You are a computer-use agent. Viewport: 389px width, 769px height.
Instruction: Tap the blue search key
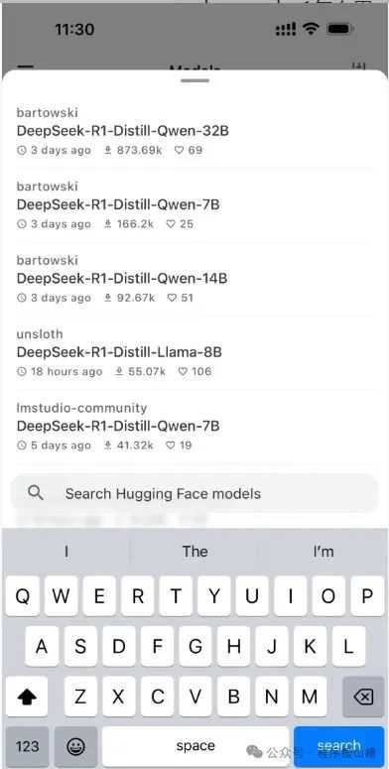pyautogui.click(x=339, y=746)
